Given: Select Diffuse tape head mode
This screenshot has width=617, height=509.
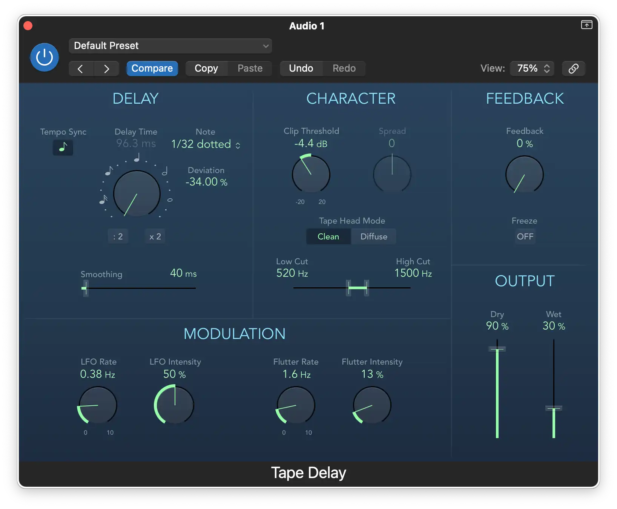Looking at the screenshot, I should coord(374,236).
